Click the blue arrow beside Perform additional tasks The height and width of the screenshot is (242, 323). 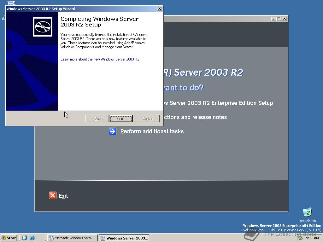click(113, 131)
